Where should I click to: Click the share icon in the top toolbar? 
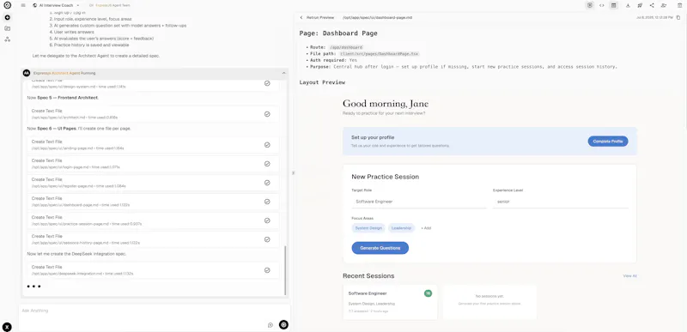tap(652, 5)
